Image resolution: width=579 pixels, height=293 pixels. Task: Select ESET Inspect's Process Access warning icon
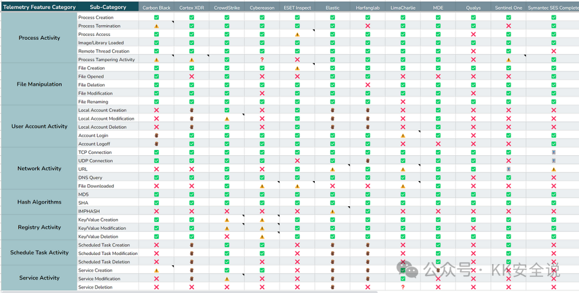point(297,34)
